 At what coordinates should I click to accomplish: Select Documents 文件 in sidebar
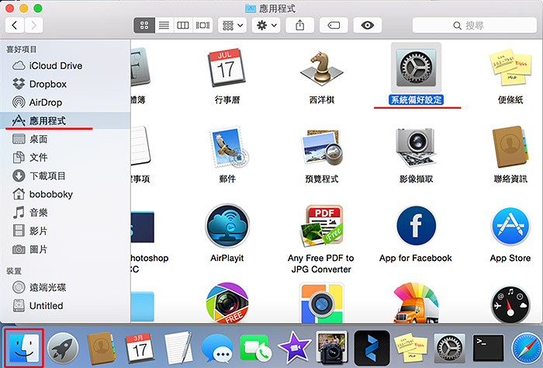(65, 158)
